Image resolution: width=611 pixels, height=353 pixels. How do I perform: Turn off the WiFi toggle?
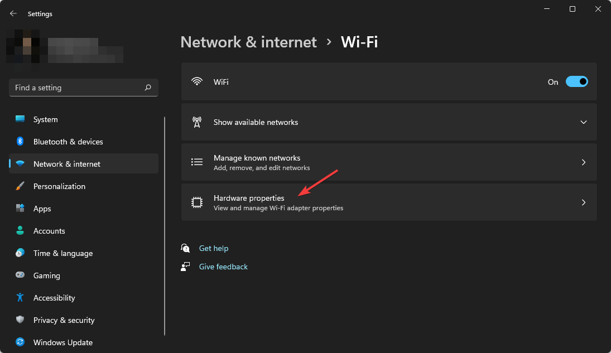coord(577,81)
